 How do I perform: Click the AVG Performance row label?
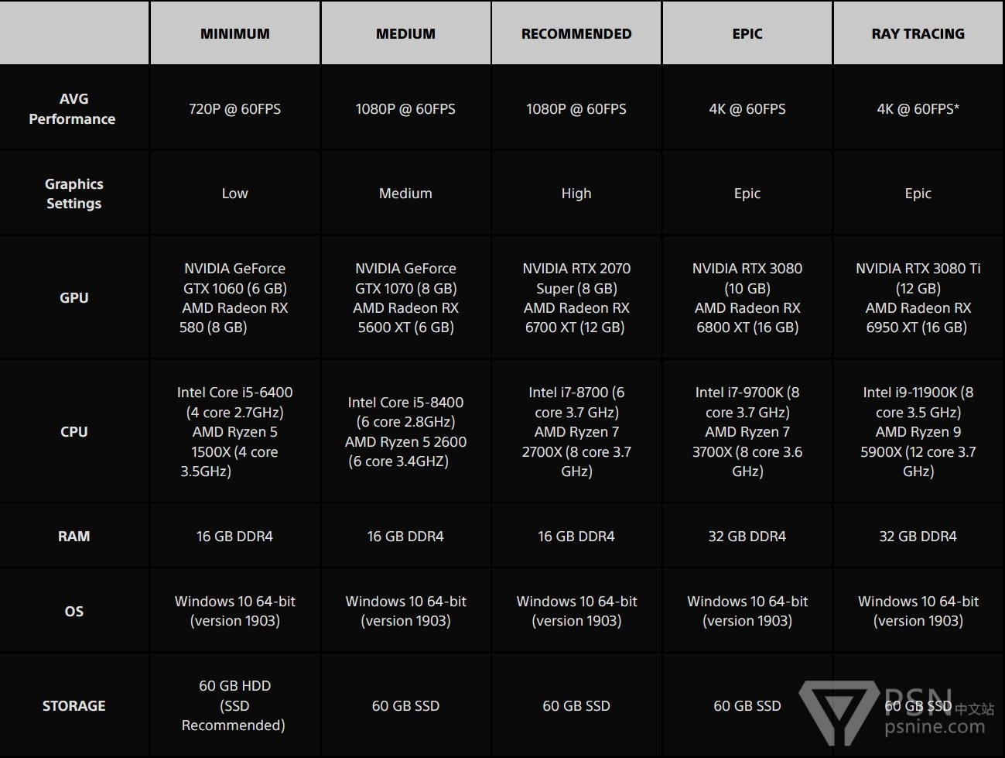[x=73, y=108]
